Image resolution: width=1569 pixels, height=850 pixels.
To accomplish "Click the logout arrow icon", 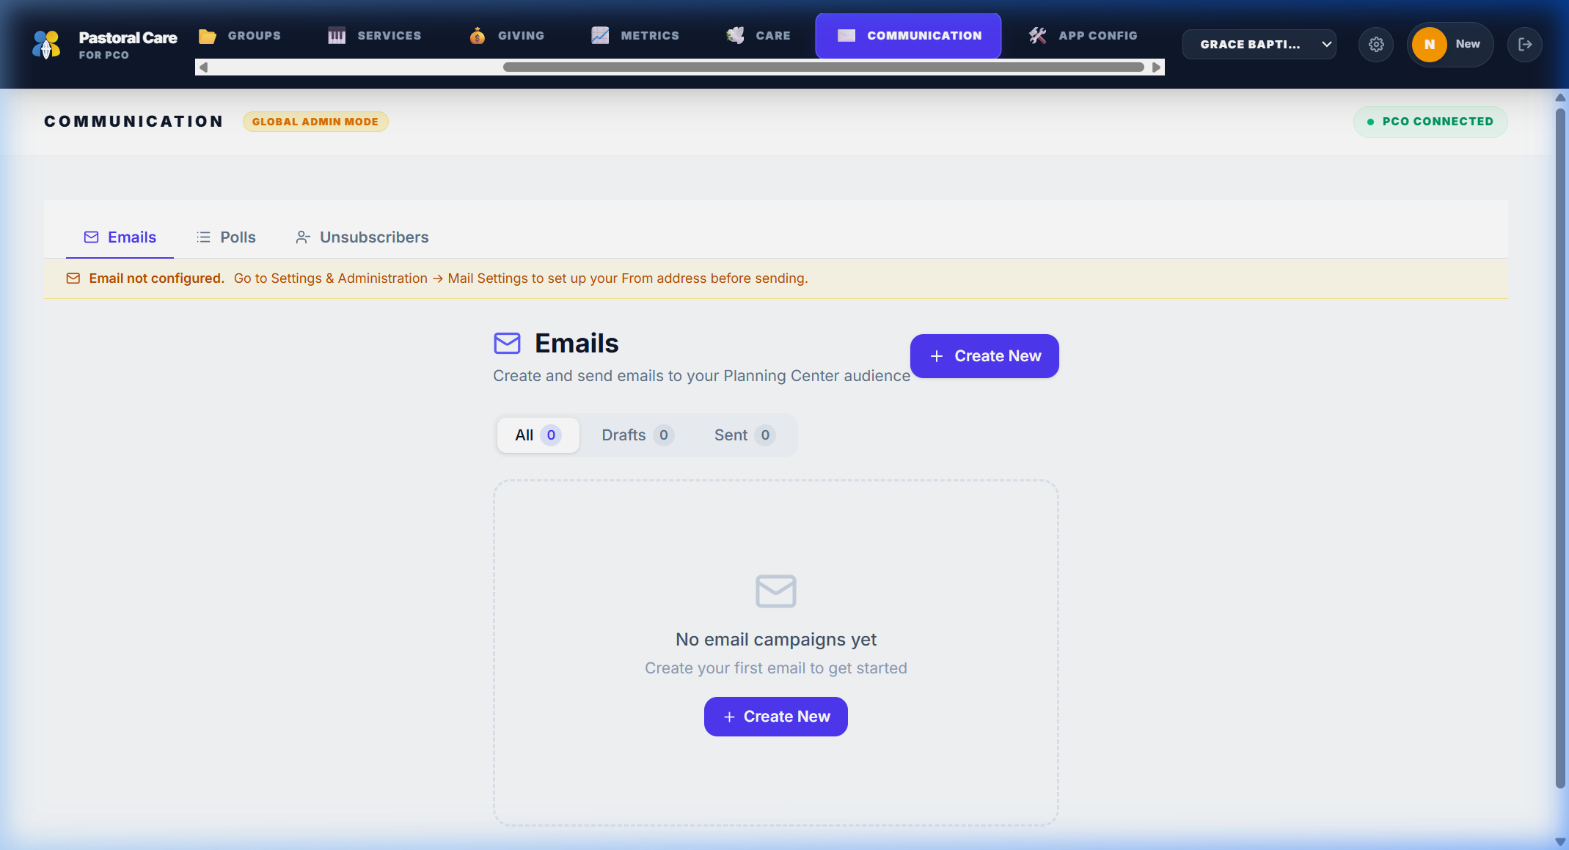I will click(x=1525, y=45).
